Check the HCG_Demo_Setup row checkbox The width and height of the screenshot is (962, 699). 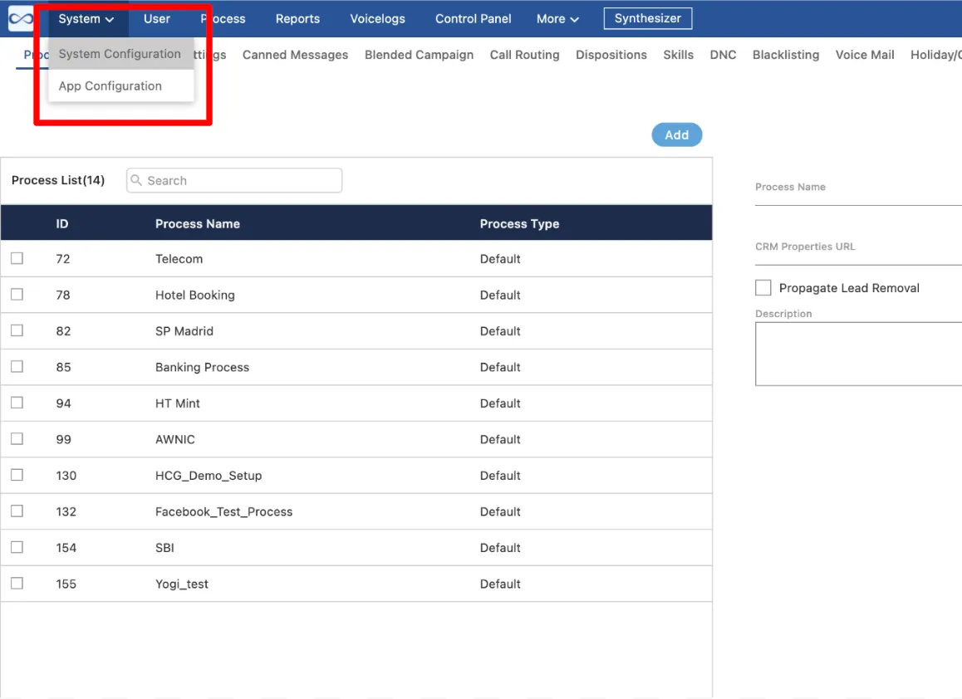pos(17,475)
